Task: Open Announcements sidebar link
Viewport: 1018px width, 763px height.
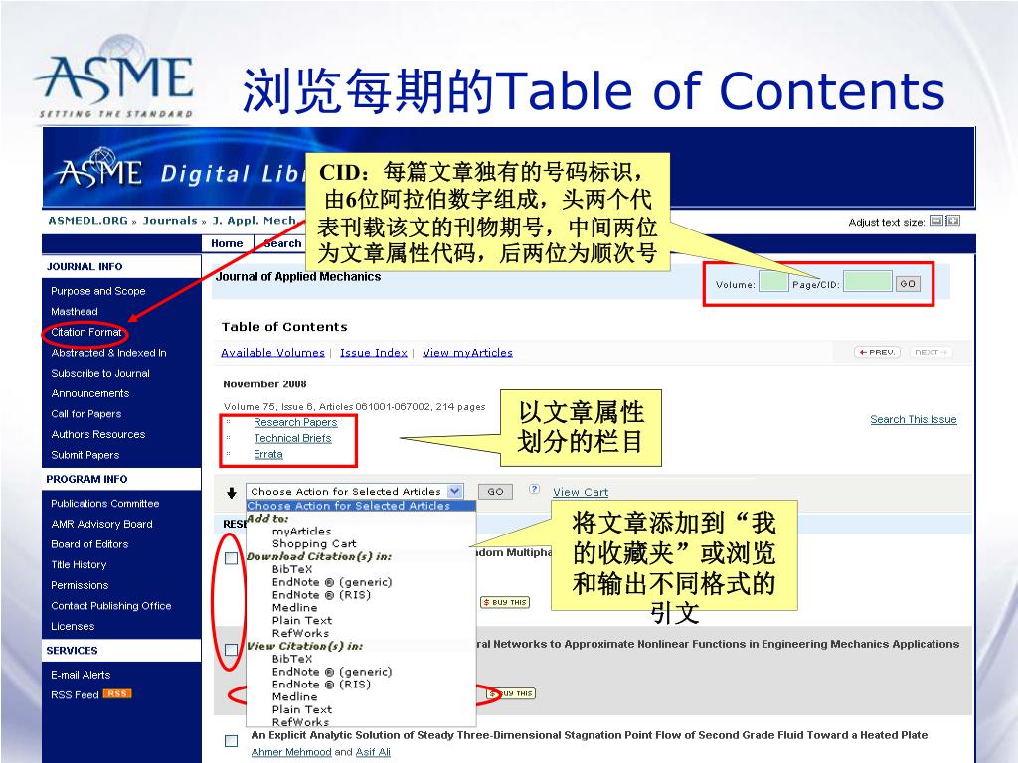Action: pos(90,393)
